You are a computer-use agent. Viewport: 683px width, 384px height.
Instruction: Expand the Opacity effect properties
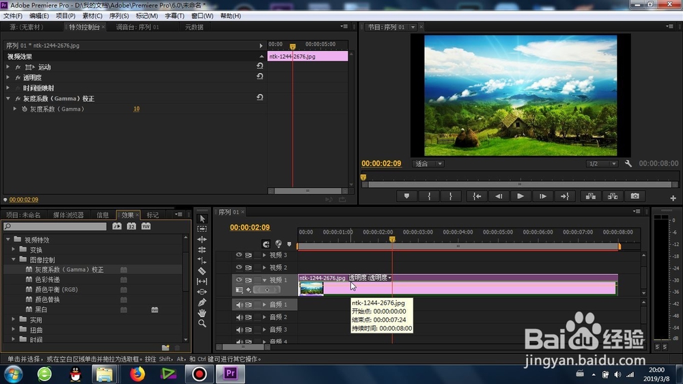8,77
